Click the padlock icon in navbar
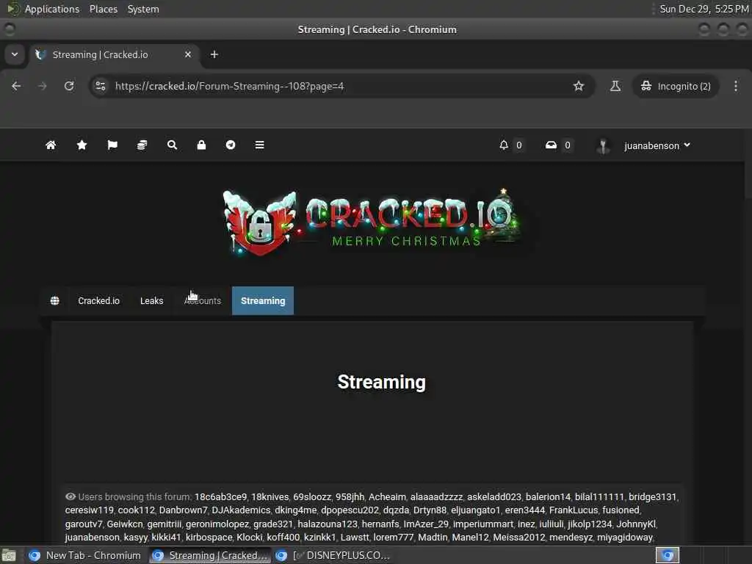 [x=201, y=145]
